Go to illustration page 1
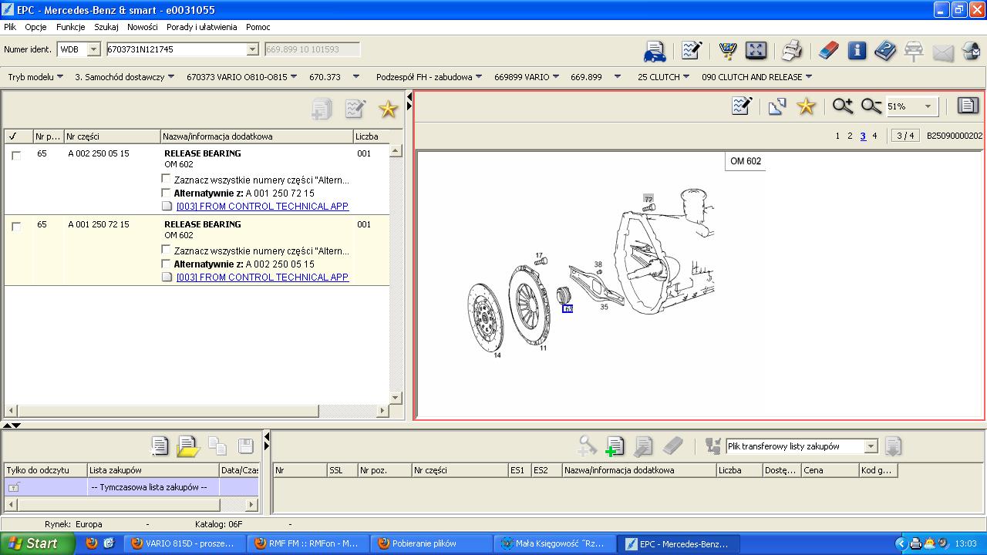This screenshot has height=555, width=987. [x=837, y=136]
